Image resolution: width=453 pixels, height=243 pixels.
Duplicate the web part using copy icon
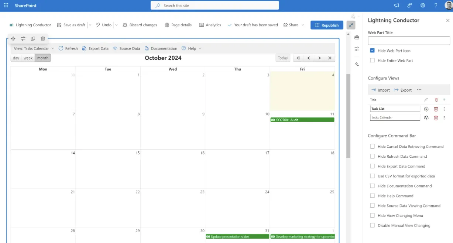pyautogui.click(x=33, y=39)
